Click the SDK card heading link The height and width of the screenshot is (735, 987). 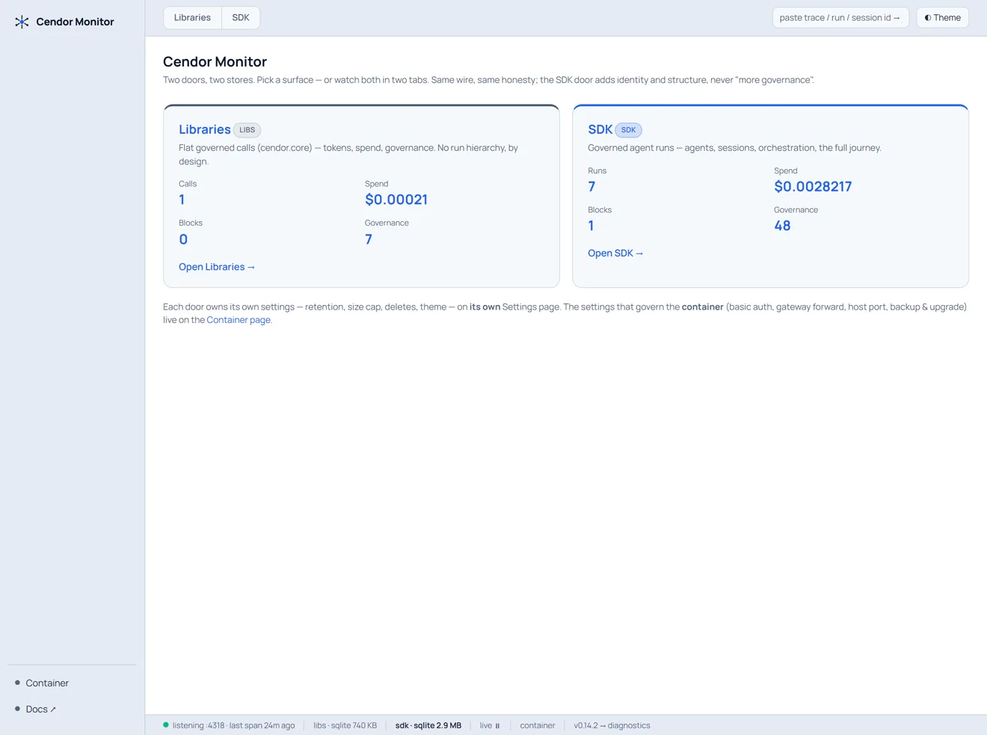point(600,129)
